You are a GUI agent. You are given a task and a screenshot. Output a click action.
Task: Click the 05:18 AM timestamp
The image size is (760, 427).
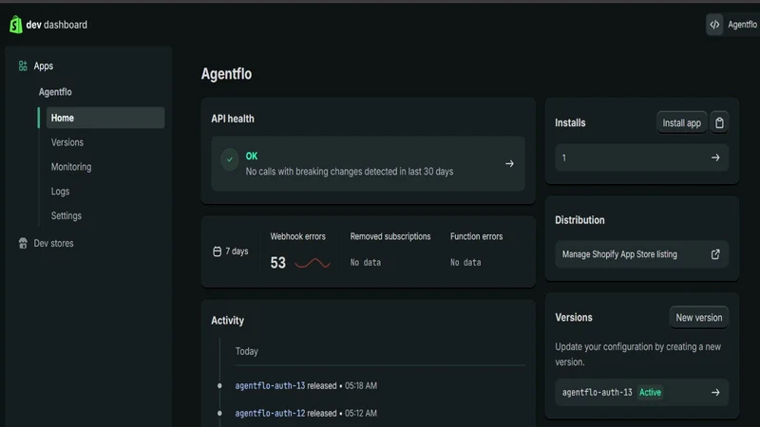pos(361,386)
